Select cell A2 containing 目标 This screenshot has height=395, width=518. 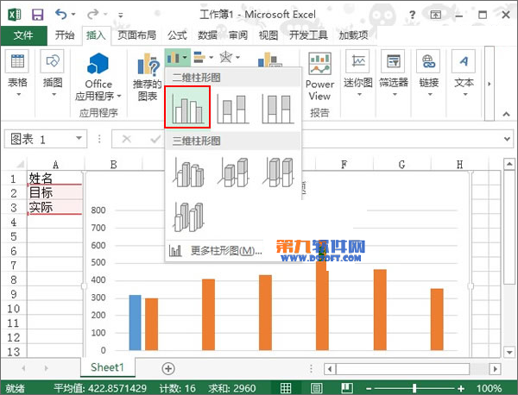pos(55,192)
